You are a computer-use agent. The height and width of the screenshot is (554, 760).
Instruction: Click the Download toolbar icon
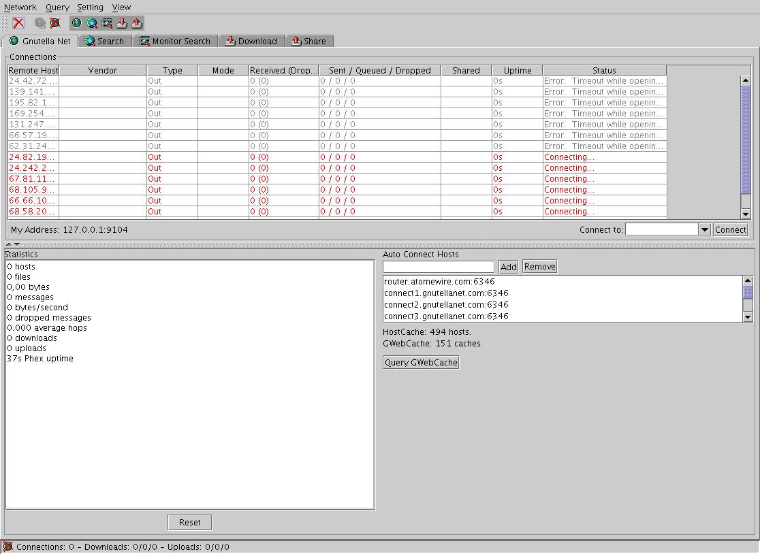[122, 22]
